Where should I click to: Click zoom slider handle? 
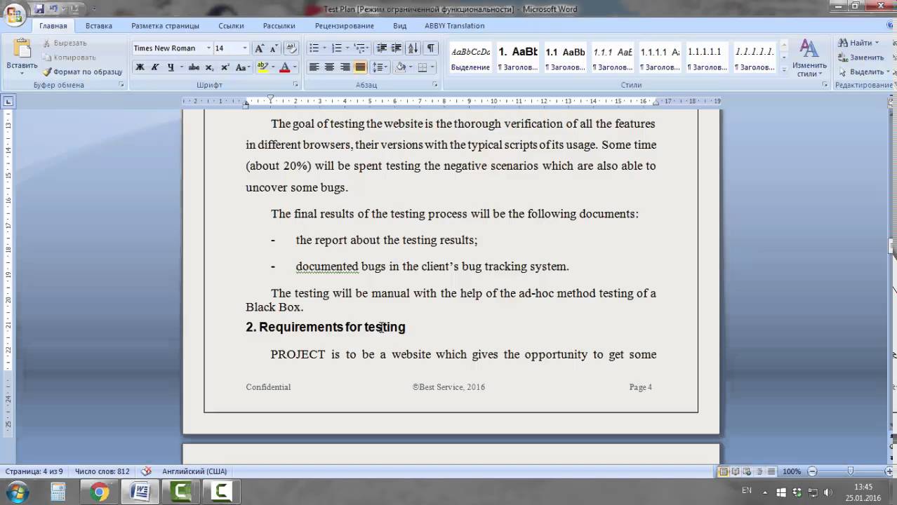click(x=850, y=471)
